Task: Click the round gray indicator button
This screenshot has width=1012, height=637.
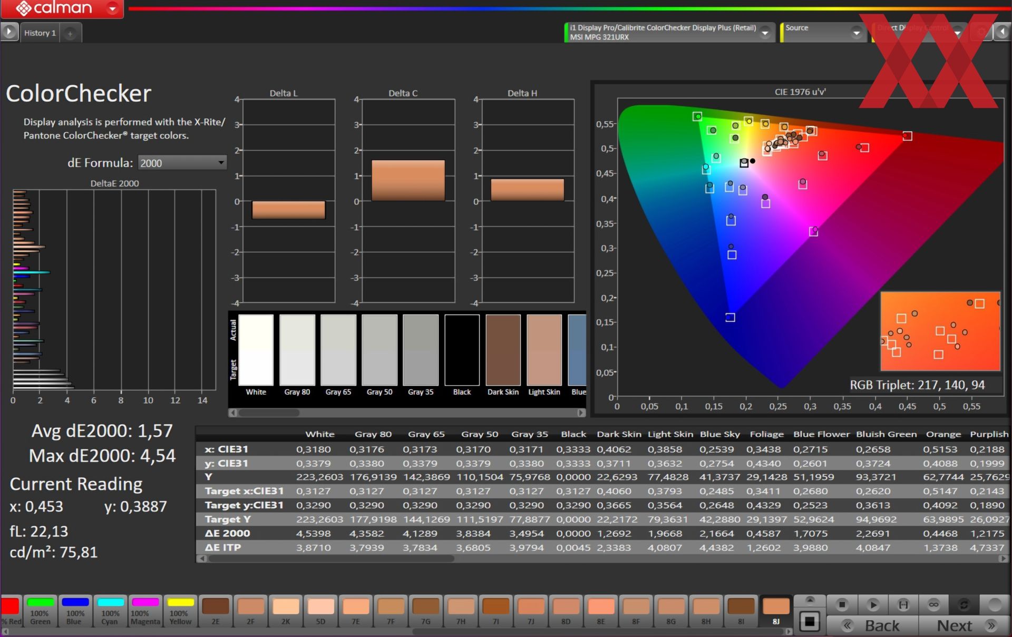Action: point(995,604)
